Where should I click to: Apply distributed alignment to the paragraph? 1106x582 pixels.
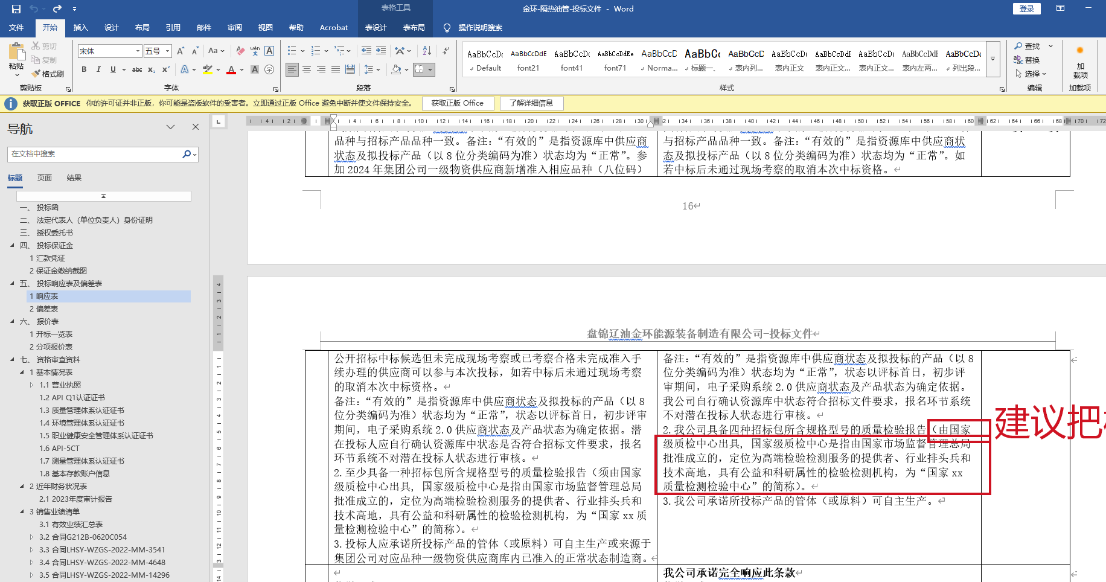point(350,69)
